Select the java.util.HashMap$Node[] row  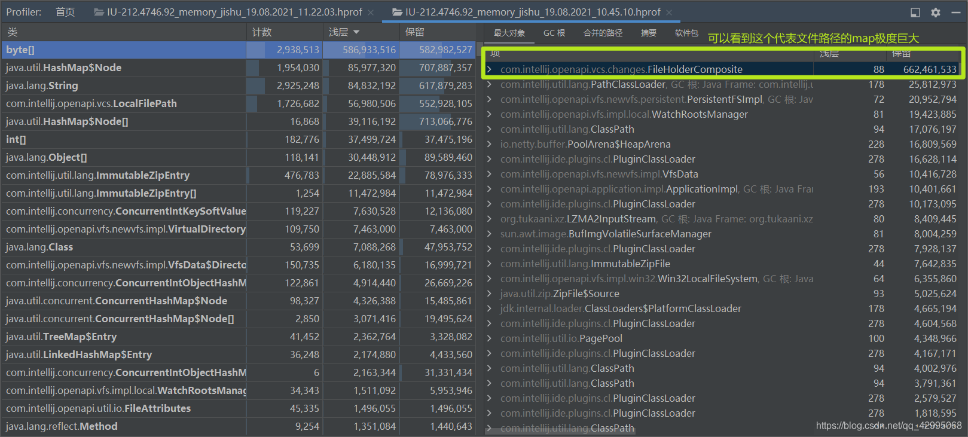238,121
